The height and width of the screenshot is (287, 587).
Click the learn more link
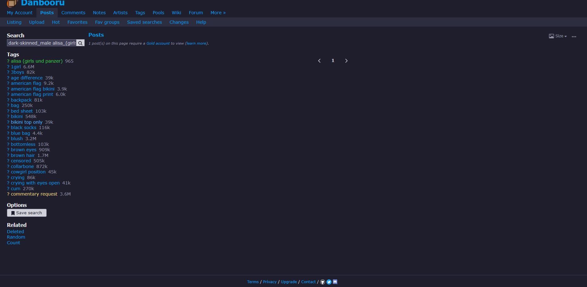(x=197, y=43)
